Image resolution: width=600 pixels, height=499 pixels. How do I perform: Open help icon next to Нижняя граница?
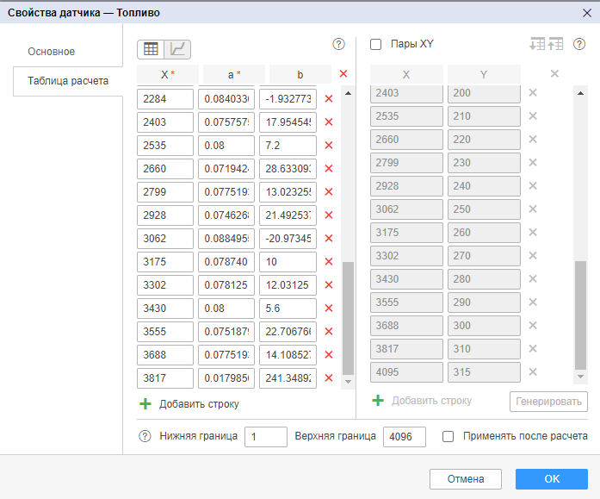145,436
